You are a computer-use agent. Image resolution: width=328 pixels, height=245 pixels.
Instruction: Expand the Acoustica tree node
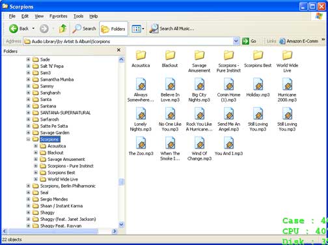(36, 146)
